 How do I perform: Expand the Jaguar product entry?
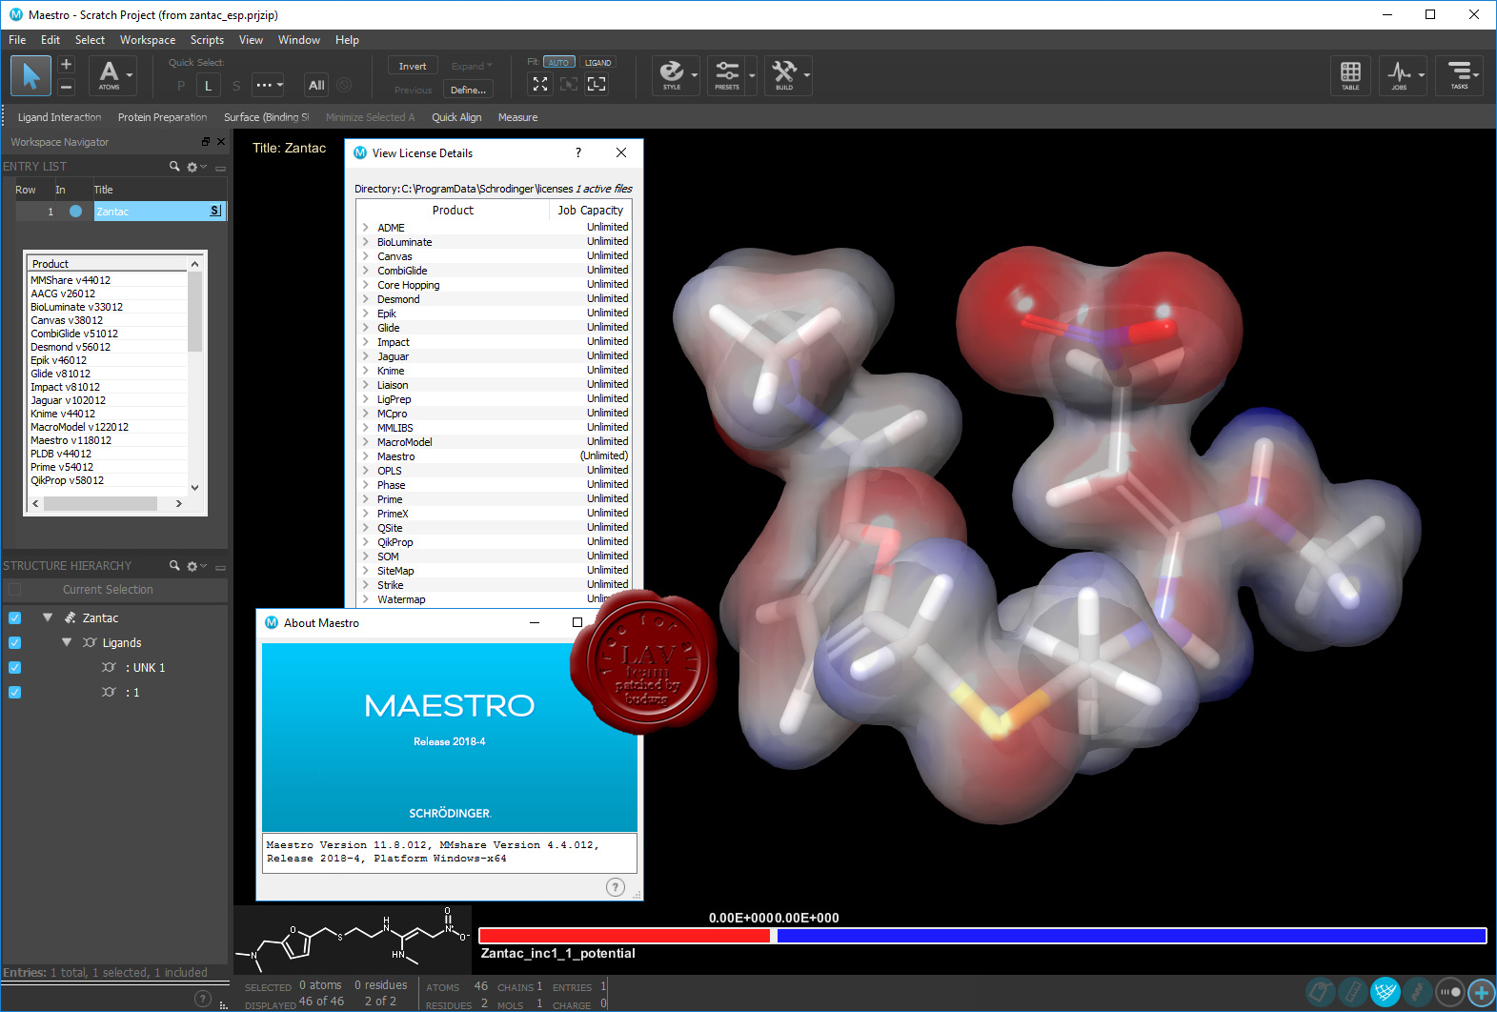[365, 356]
